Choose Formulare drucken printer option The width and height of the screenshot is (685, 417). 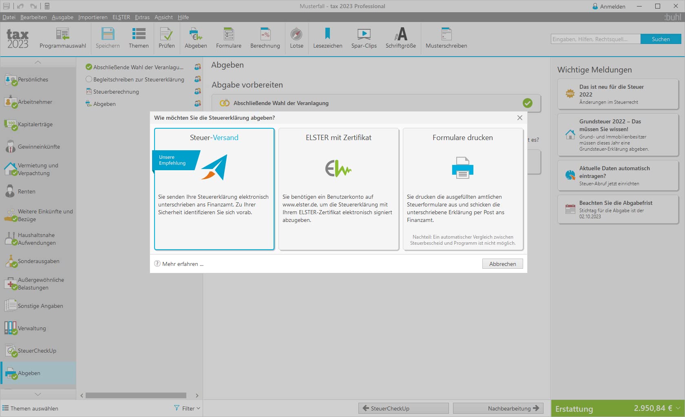click(463, 189)
